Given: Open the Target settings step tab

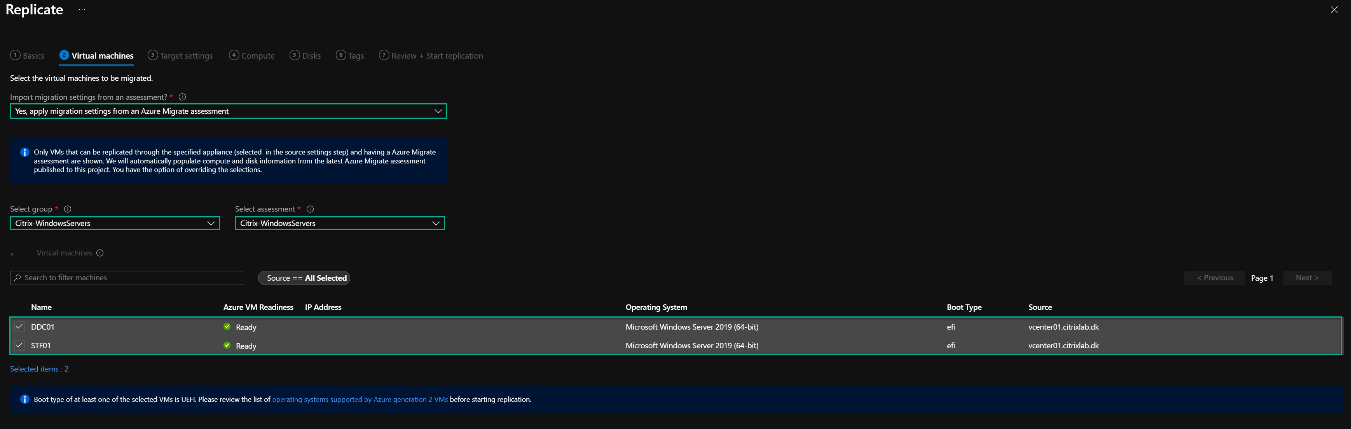Looking at the screenshot, I should [x=180, y=56].
